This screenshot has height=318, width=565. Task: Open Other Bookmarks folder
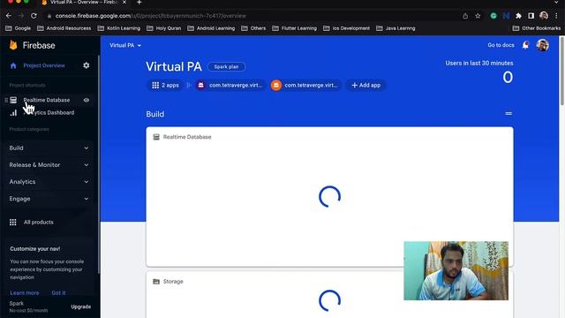pyautogui.click(x=537, y=28)
